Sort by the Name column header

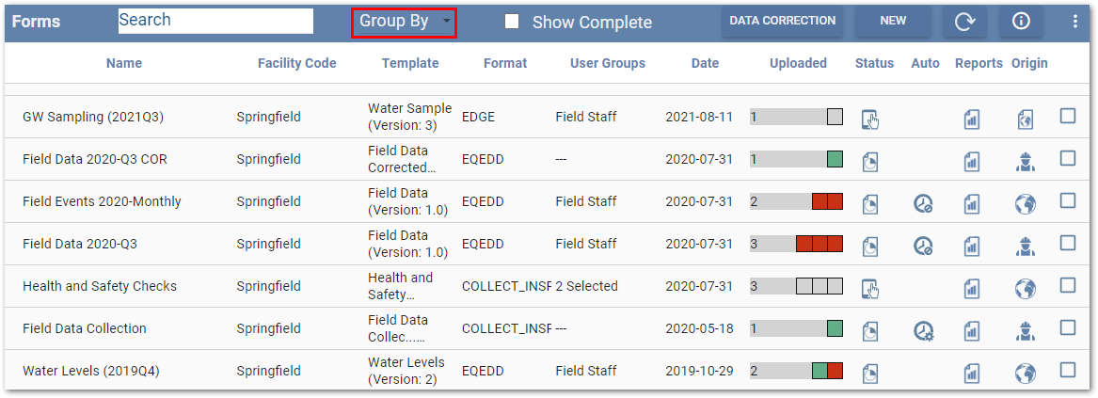(123, 63)
